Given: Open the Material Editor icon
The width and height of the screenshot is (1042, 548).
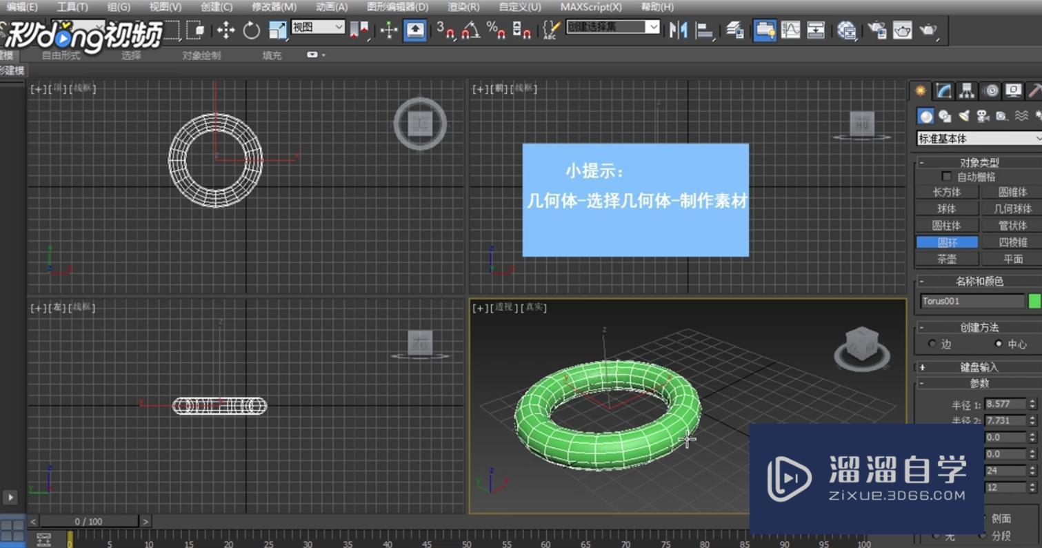Looking at the screenshot, I should [847, 30].
